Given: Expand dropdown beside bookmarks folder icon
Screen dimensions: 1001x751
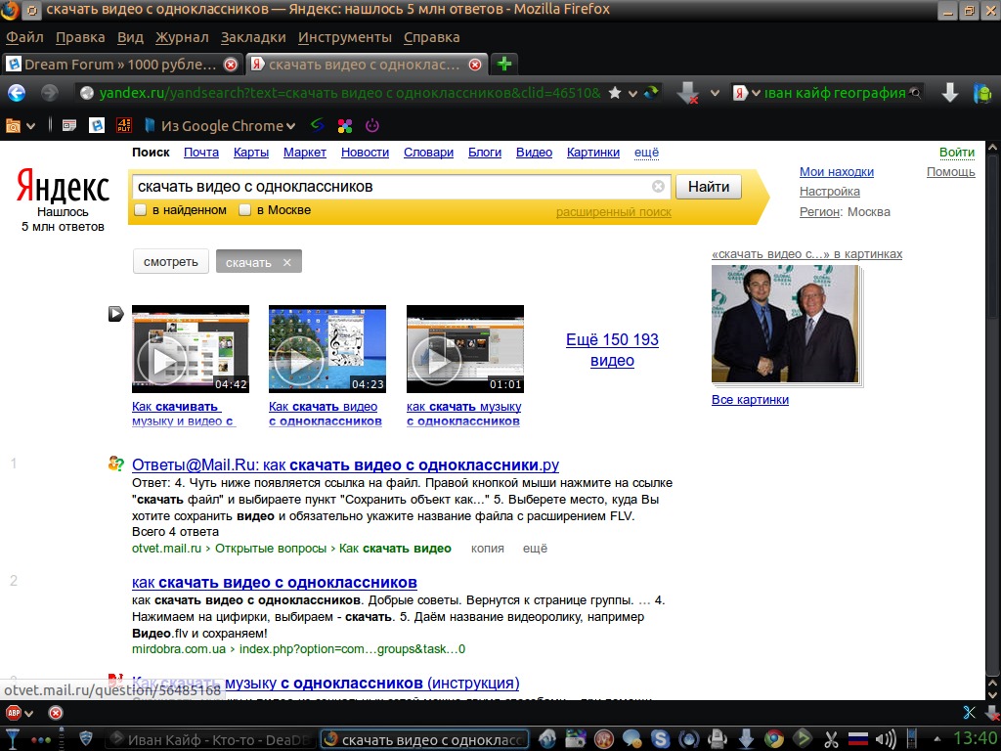Looking at the screenshot, I should coord(30,126).
